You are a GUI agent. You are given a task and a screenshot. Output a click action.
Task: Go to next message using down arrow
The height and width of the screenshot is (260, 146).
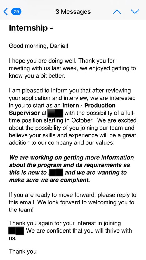click(135, 12)
